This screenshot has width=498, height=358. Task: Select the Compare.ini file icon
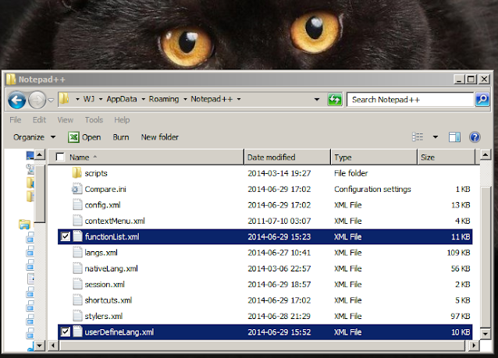pos(76,189)
